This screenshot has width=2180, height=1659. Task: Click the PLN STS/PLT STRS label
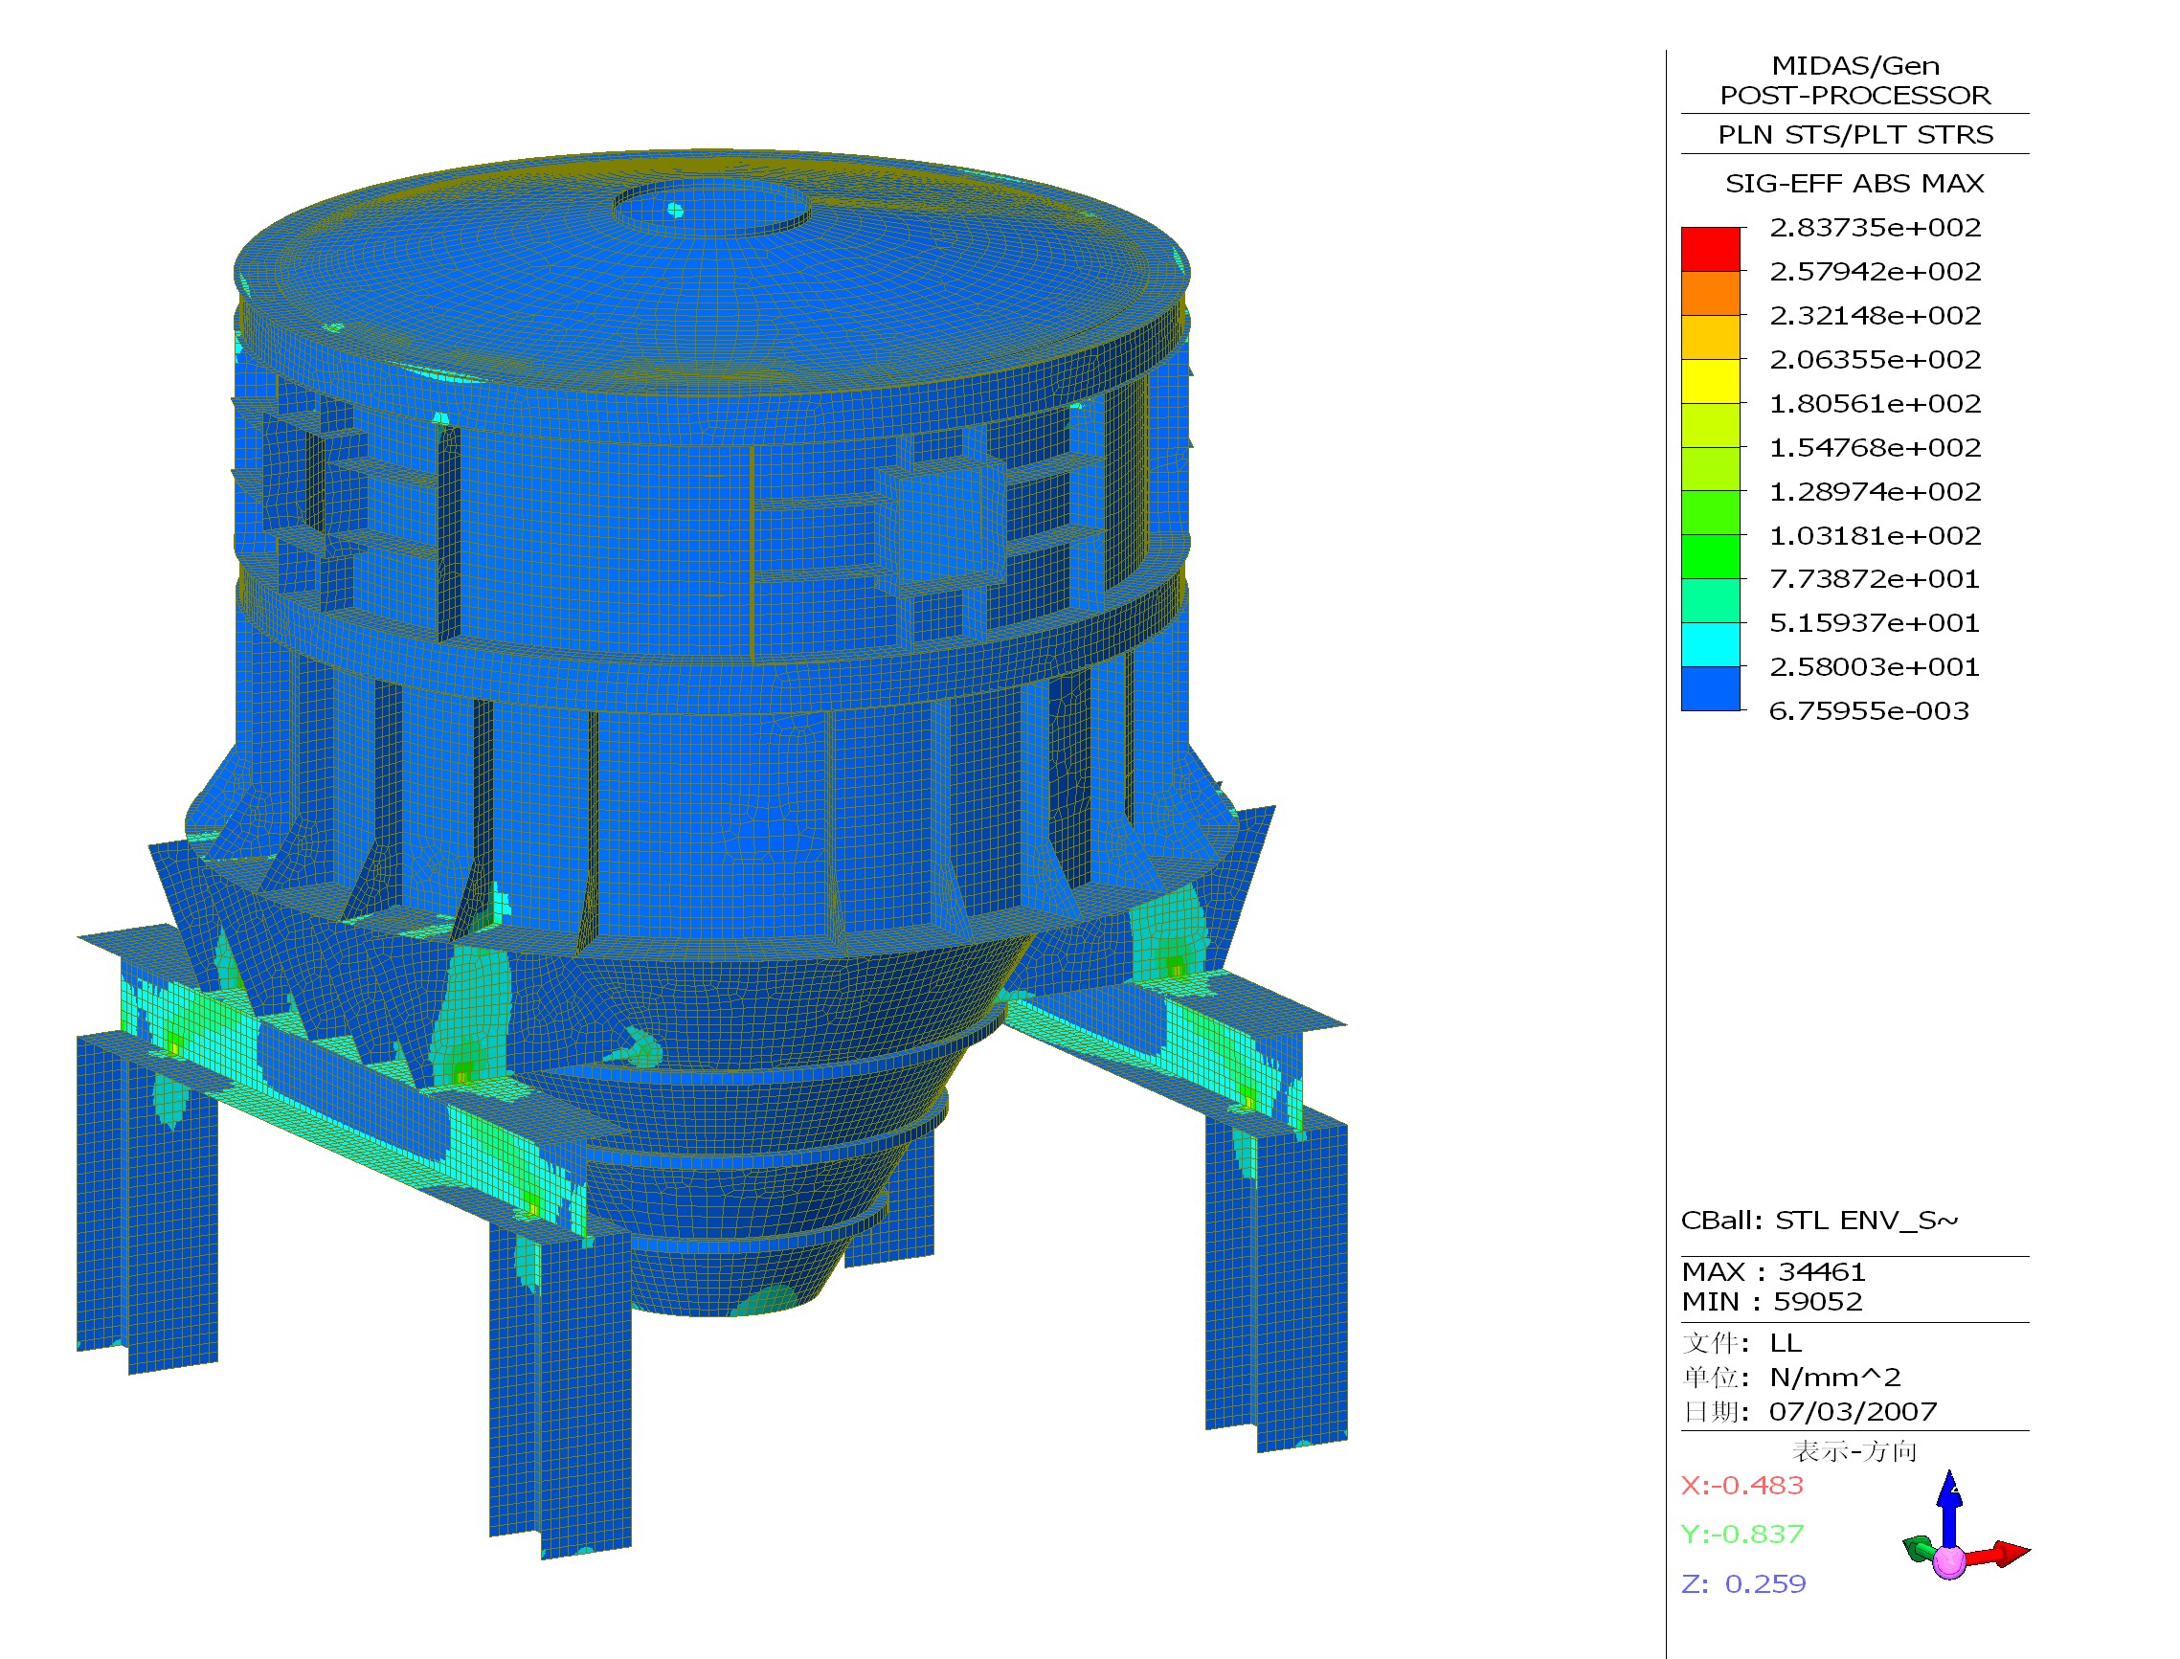point(1854,135)
